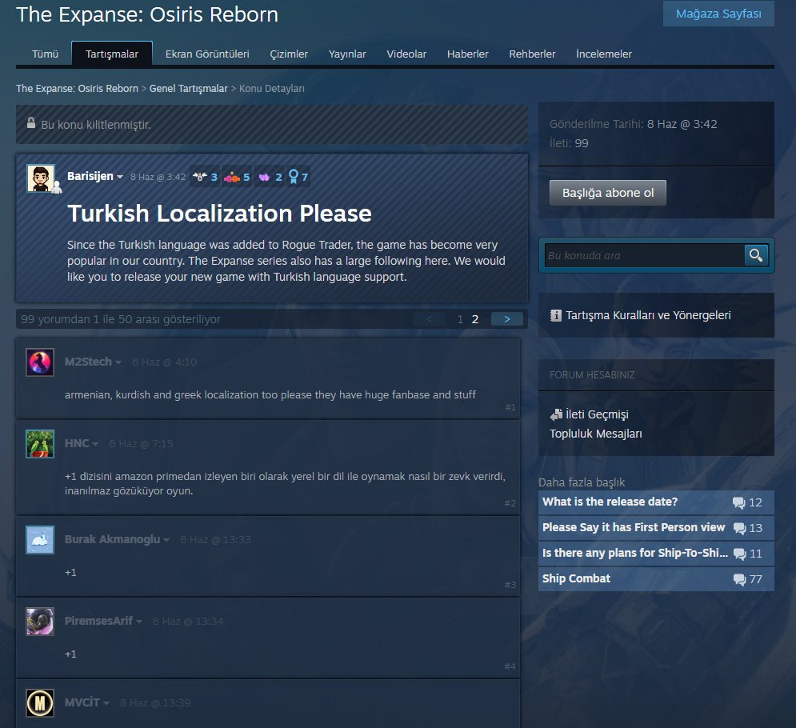Click the Burak Akmanoglu username
796x728 pixels.
pos(112,540)
